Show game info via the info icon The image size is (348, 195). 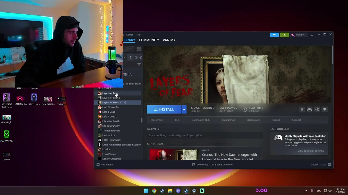(317, 109)
